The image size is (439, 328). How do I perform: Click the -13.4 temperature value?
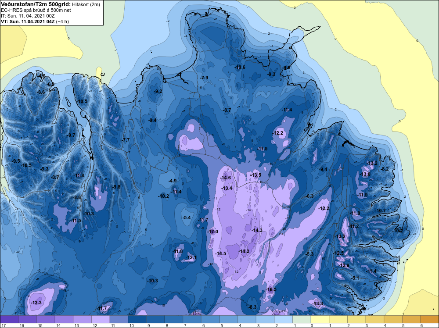(x=227, y=188)
